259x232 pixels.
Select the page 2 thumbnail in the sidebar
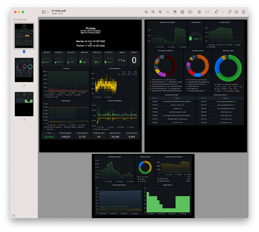pyautogui.click(x=24, y=70)
